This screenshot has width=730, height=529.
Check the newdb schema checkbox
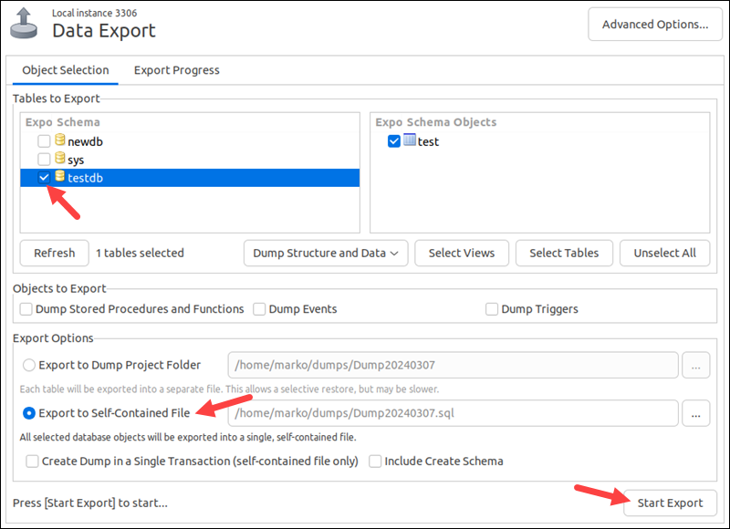click(44, 141)
